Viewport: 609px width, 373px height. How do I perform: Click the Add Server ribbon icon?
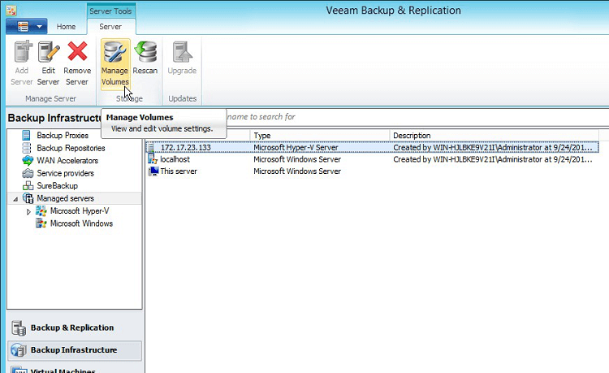tap(23, 52)
